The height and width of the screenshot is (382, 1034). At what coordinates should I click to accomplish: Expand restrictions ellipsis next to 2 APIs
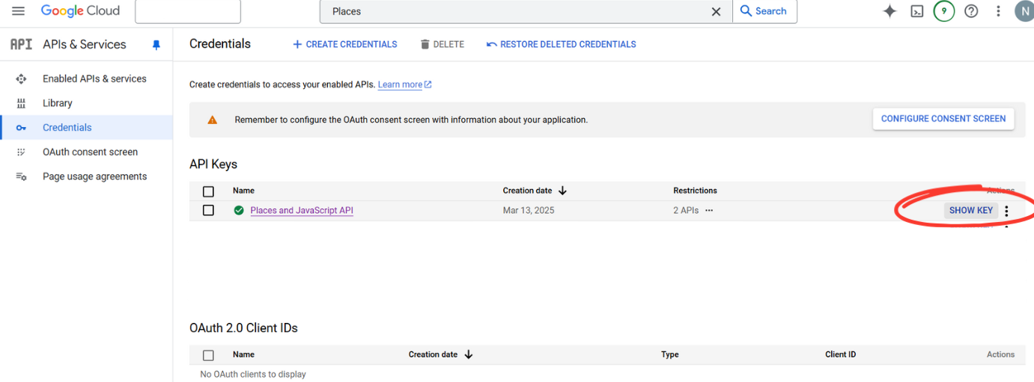coord(709,211)
